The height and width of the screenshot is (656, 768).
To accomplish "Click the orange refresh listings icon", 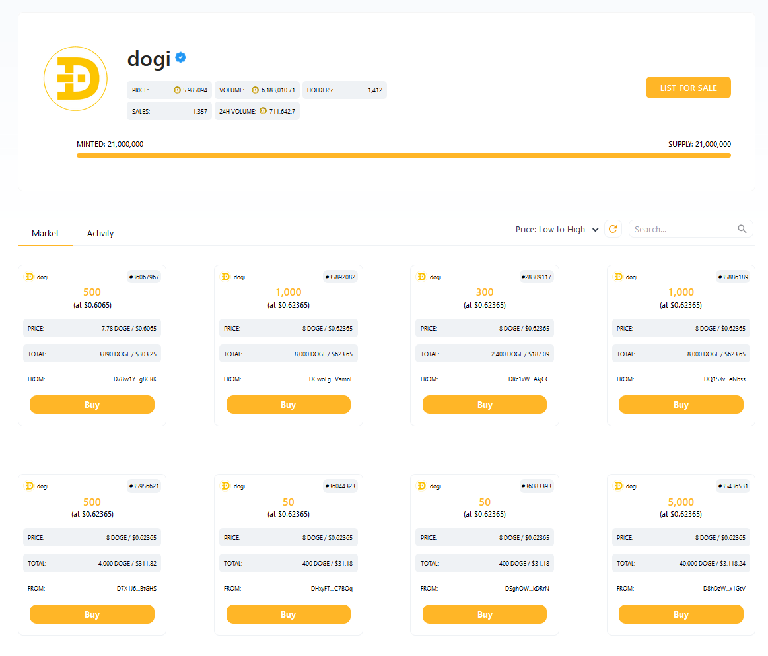I will coord(613,229).
